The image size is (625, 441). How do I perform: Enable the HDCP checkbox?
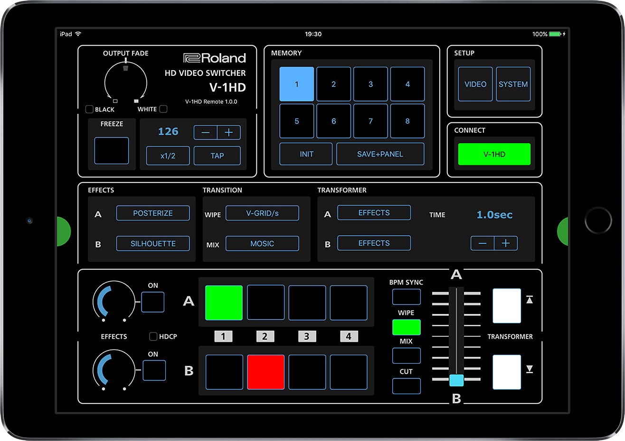coord(153,337)
